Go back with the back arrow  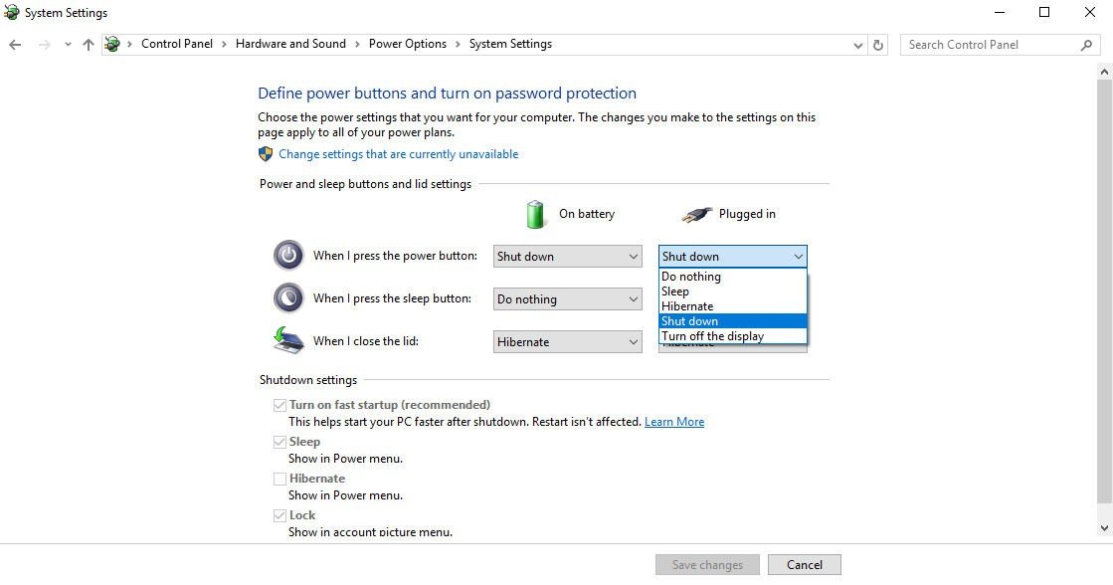click(15, 45)
